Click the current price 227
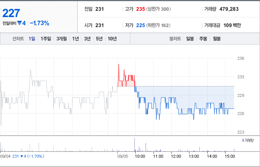 tap(11, 13)
